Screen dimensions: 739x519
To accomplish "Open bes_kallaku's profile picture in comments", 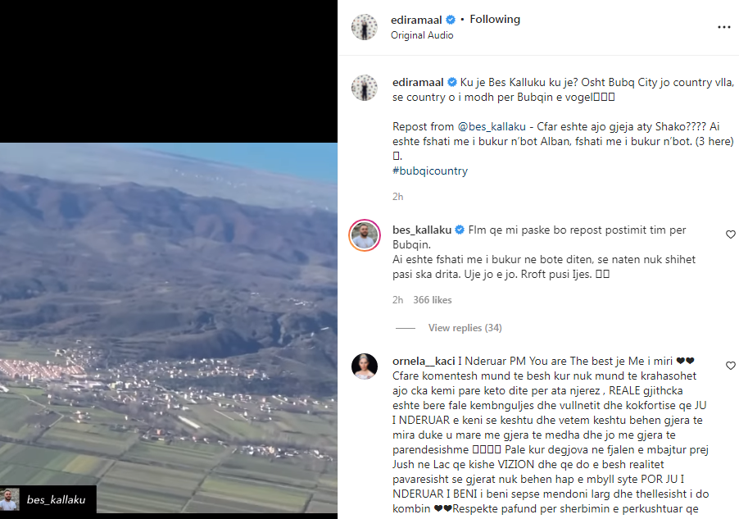I will tap(364, 235).
